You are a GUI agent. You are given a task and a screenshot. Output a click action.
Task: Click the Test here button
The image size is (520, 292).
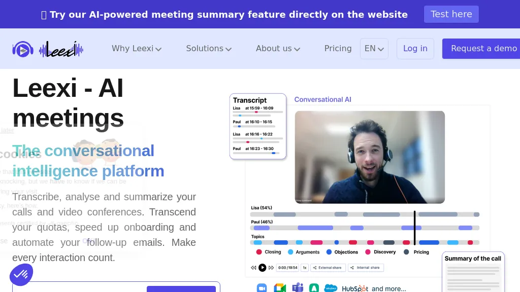(x=451, y=14)
